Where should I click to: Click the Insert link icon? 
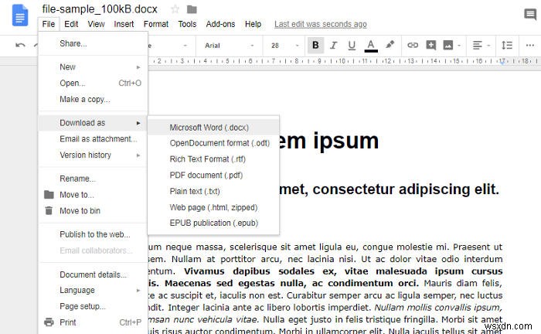tap(413, 45)
